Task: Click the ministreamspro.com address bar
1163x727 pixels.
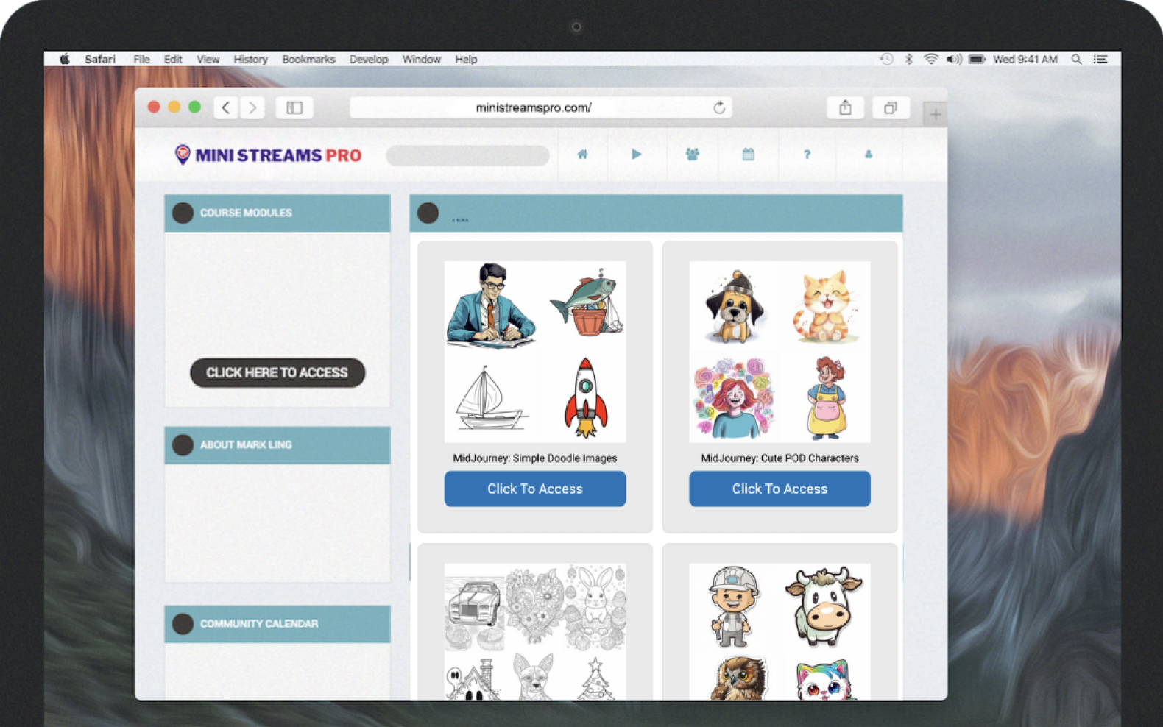Action: (541, 107)
